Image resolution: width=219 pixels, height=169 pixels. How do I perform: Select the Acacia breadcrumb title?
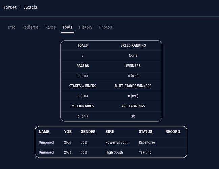pyautogui.click(x=31, y=7)
